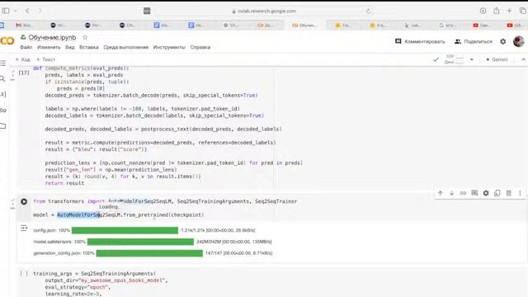Viewport: 528px width, 297px height.
Task: Open Справка menu
Action: click(x=200, y=48)
